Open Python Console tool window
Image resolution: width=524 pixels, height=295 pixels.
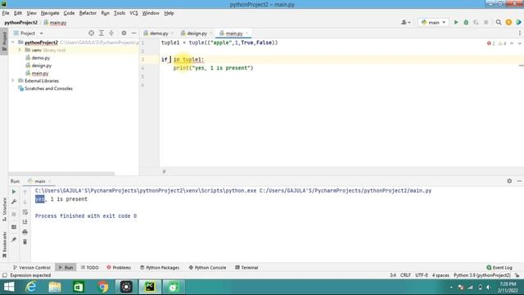(207, 268)
